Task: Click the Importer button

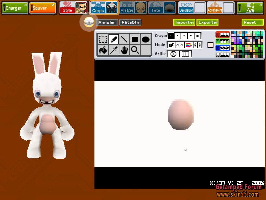Action: pyautogui.click(x=185, y=22)
